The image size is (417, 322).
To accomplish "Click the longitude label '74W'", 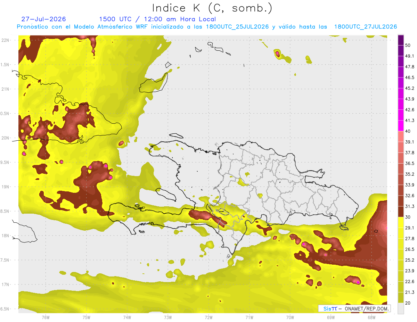I will 127,317.
